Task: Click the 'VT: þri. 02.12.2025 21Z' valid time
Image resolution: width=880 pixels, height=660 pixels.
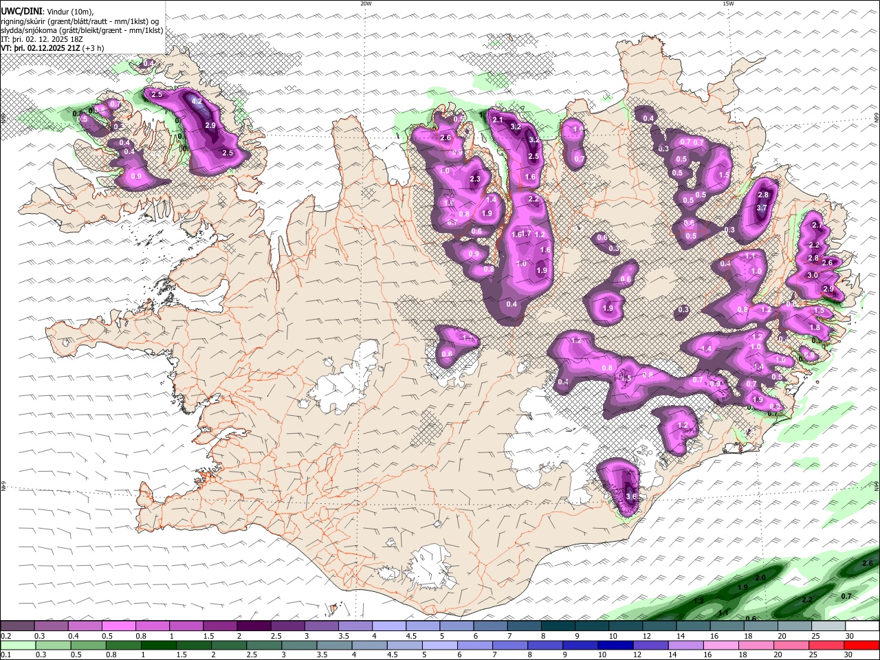Action: (41, 48)
